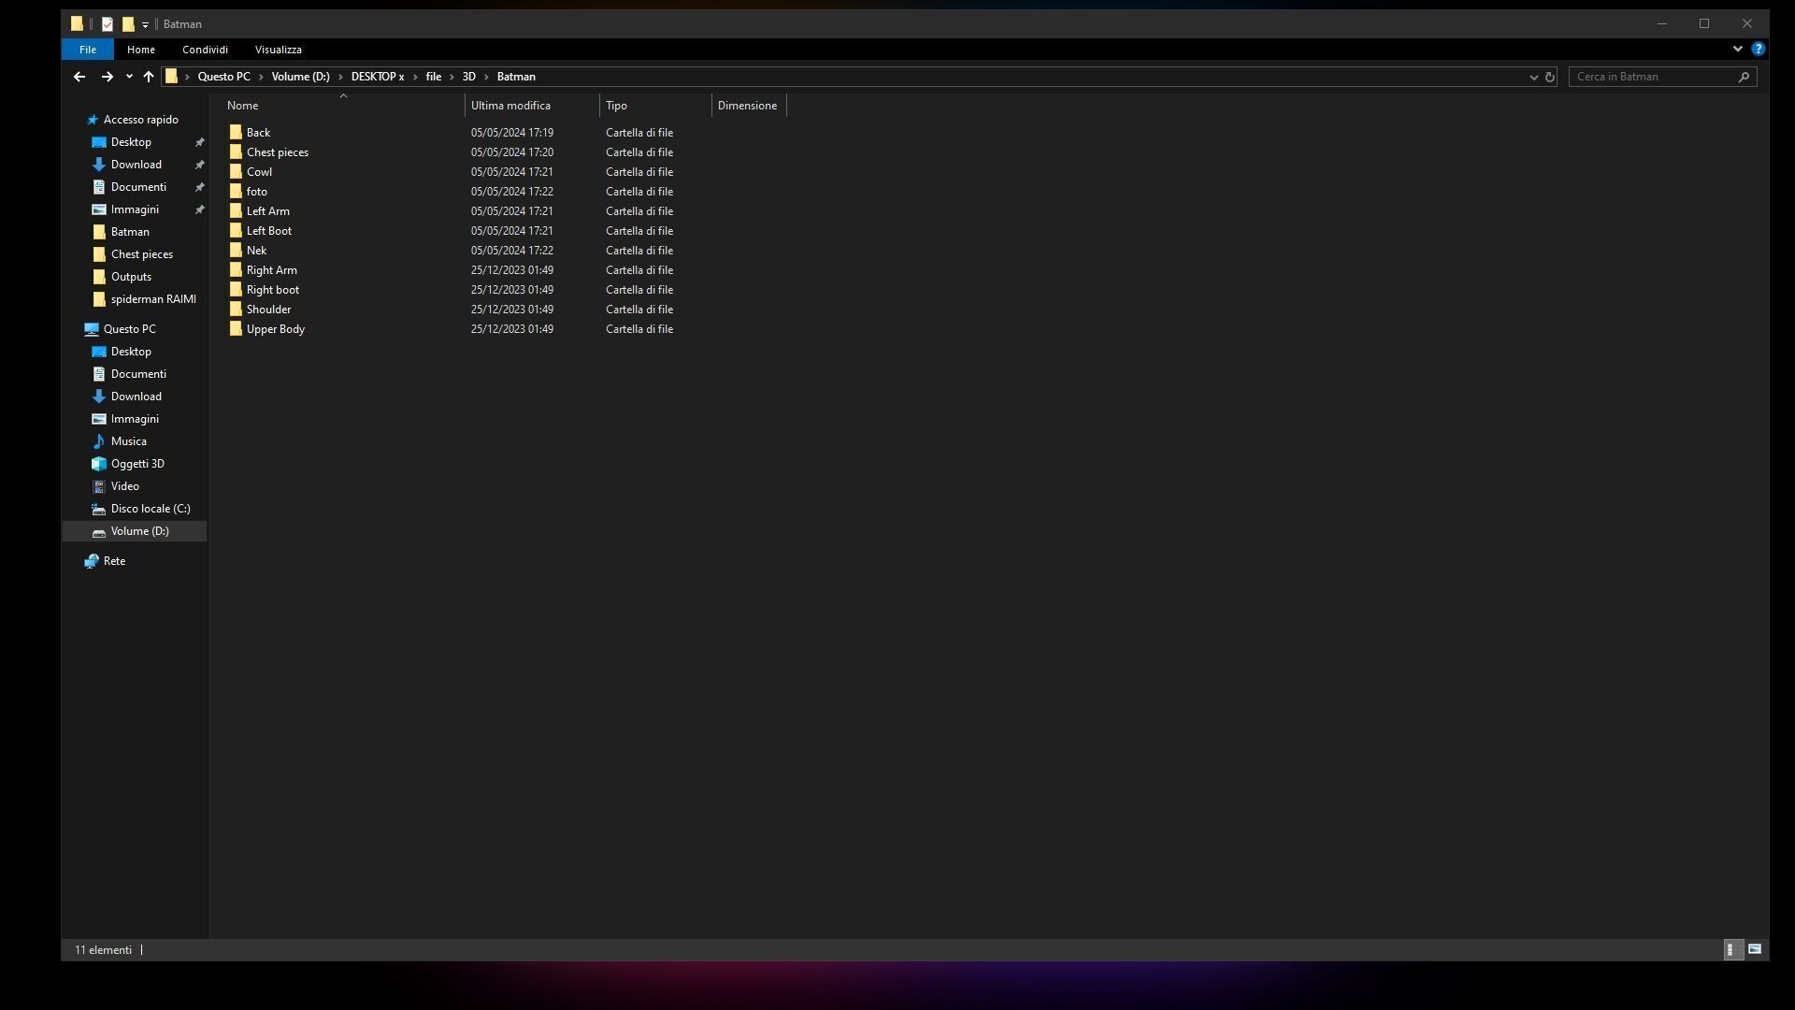Open the Explorer help question mark icon

[1759, 49]
